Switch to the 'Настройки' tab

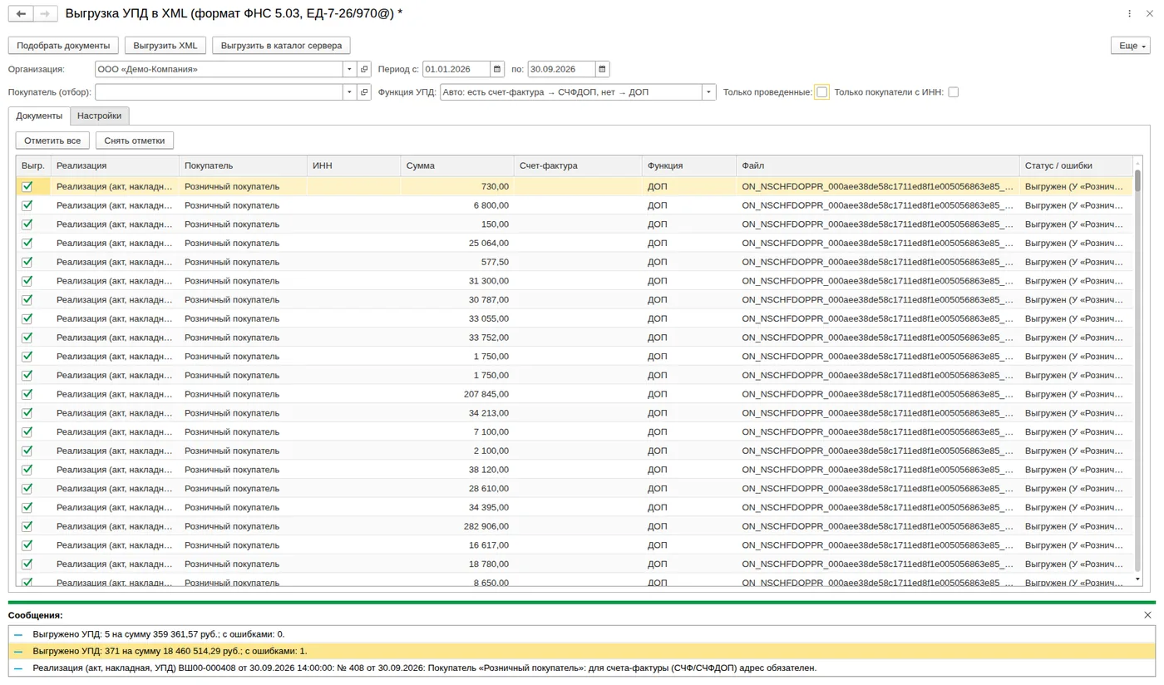pos(99,116)
